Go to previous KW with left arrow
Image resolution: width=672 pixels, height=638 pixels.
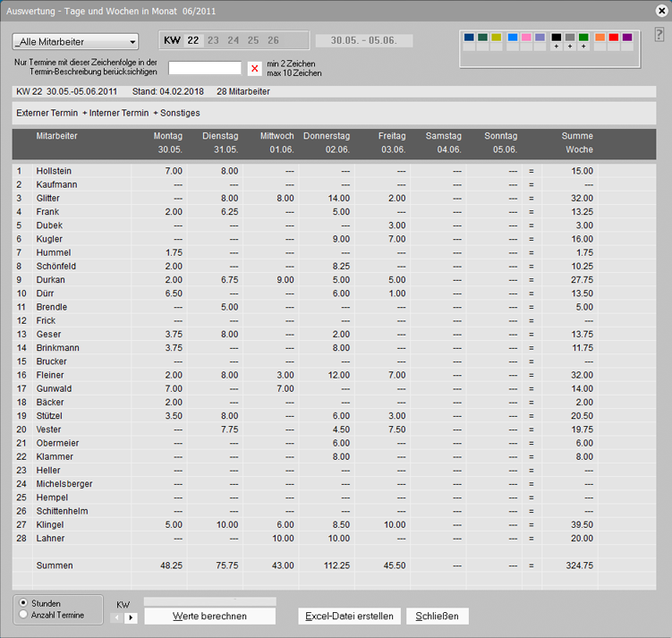pos(117,617)
